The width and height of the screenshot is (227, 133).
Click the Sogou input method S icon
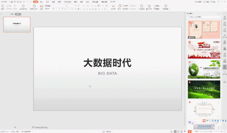point(204,121)
